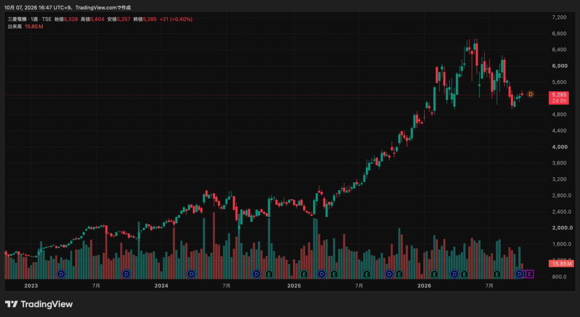Click the +21 (+0.40%) change value
The width and height of the screenshot is (580, 317).
click(x=176, y=19)
